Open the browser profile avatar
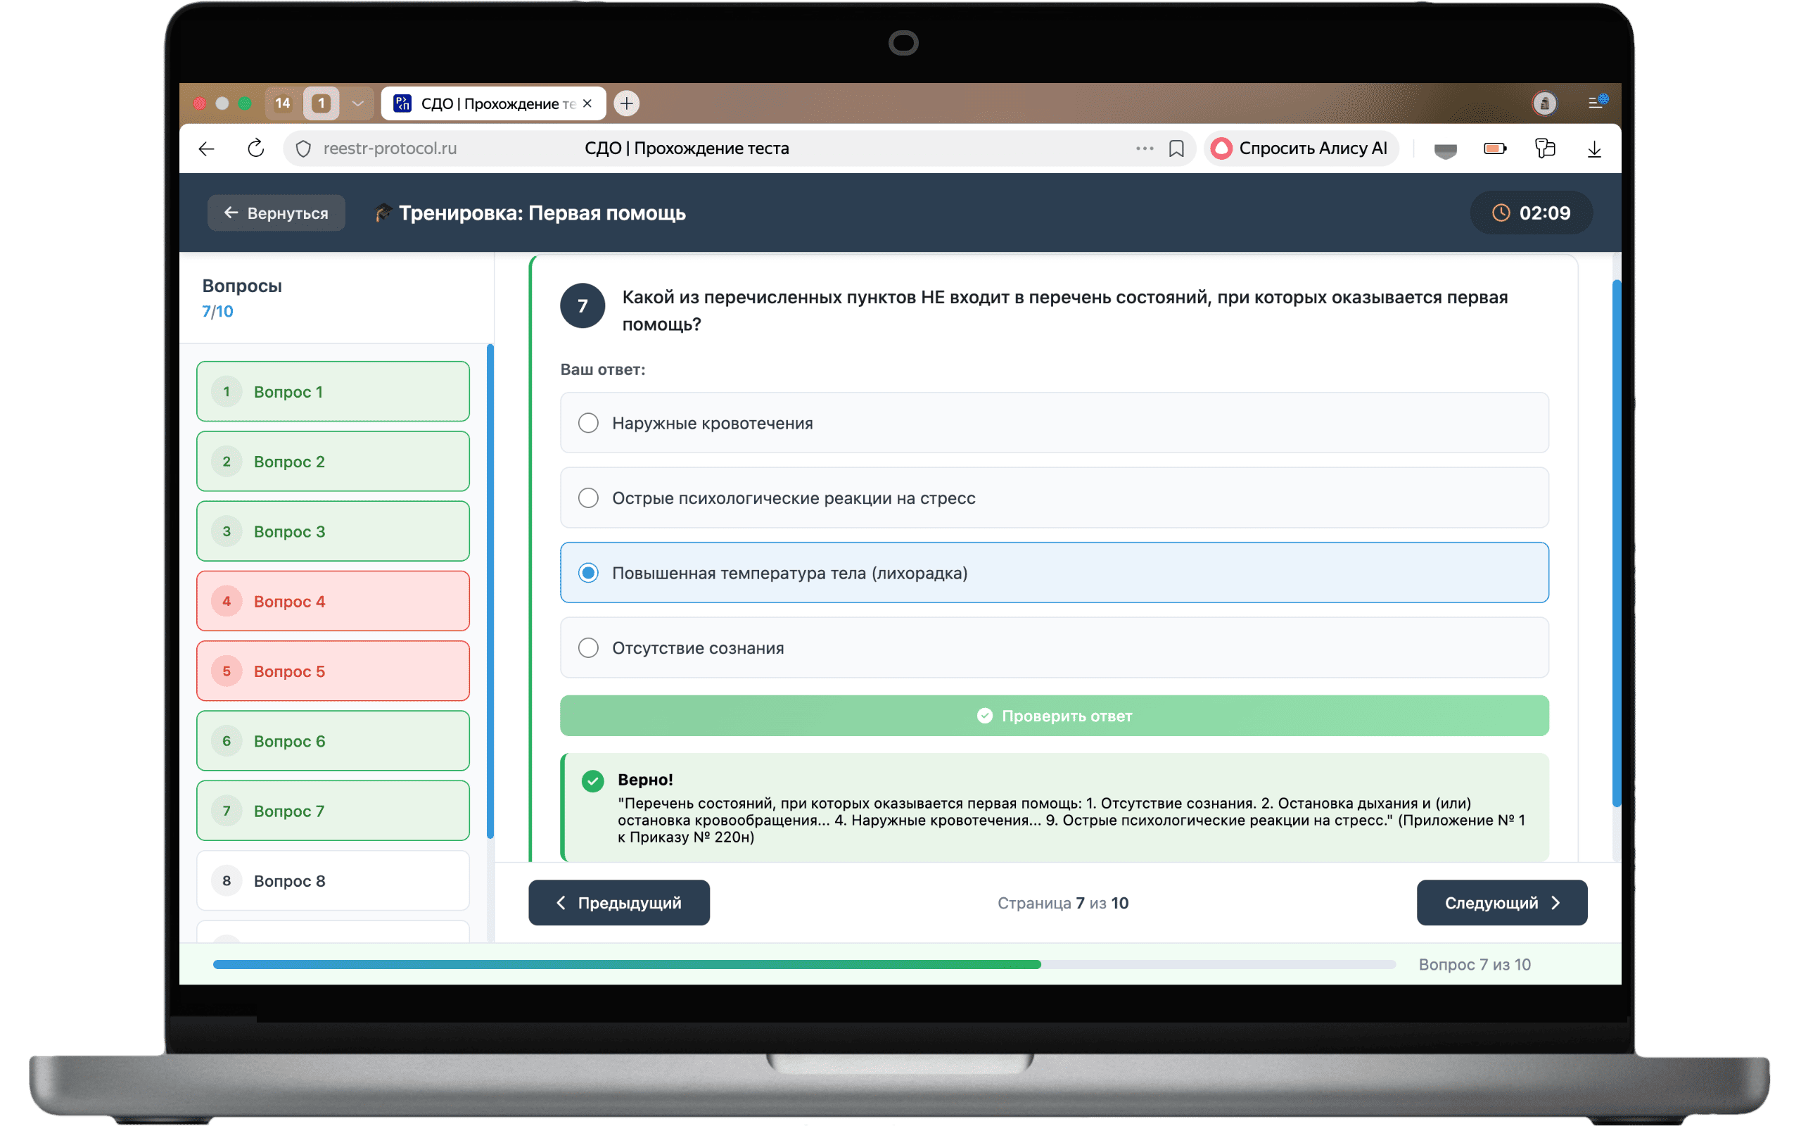This screenshot has height=1126, width=1801. coord(1544,103)
